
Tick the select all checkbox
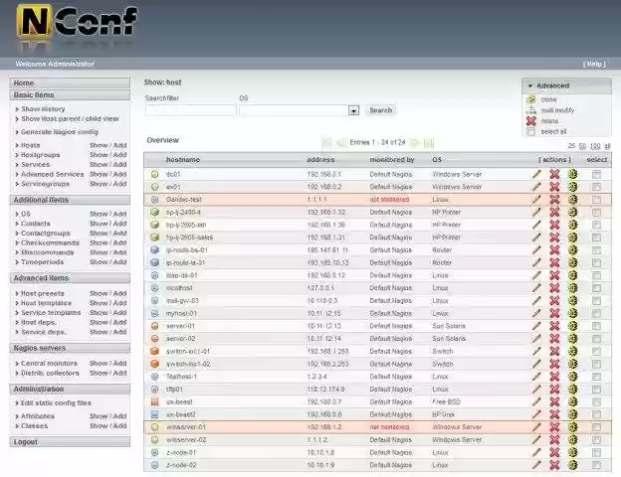point(531,132)
